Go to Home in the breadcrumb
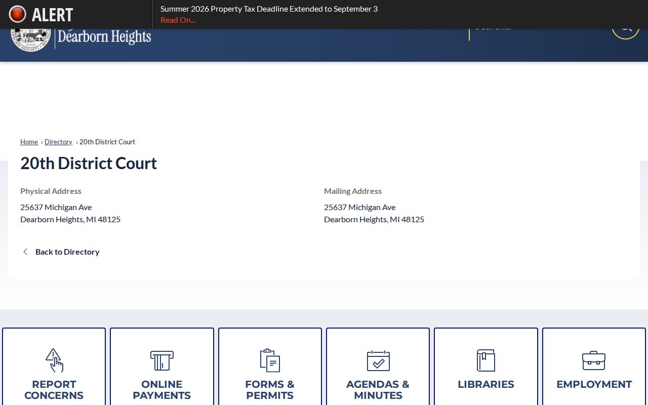The width and height of the screenshot is (648, 405). (x=29, y=142)
